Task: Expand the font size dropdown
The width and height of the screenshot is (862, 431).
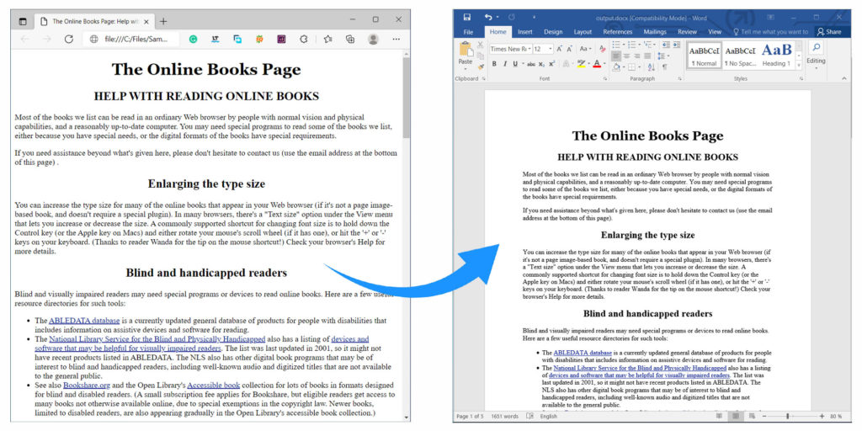Action: click(x=550, y=49)
